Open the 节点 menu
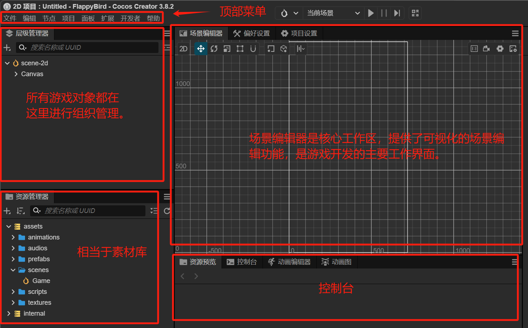This screenshot has width=528, height=328. click(49, 19)
